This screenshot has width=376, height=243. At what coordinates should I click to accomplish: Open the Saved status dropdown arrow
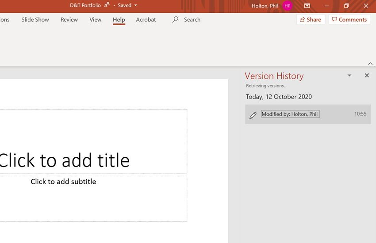tap(135, 5)
